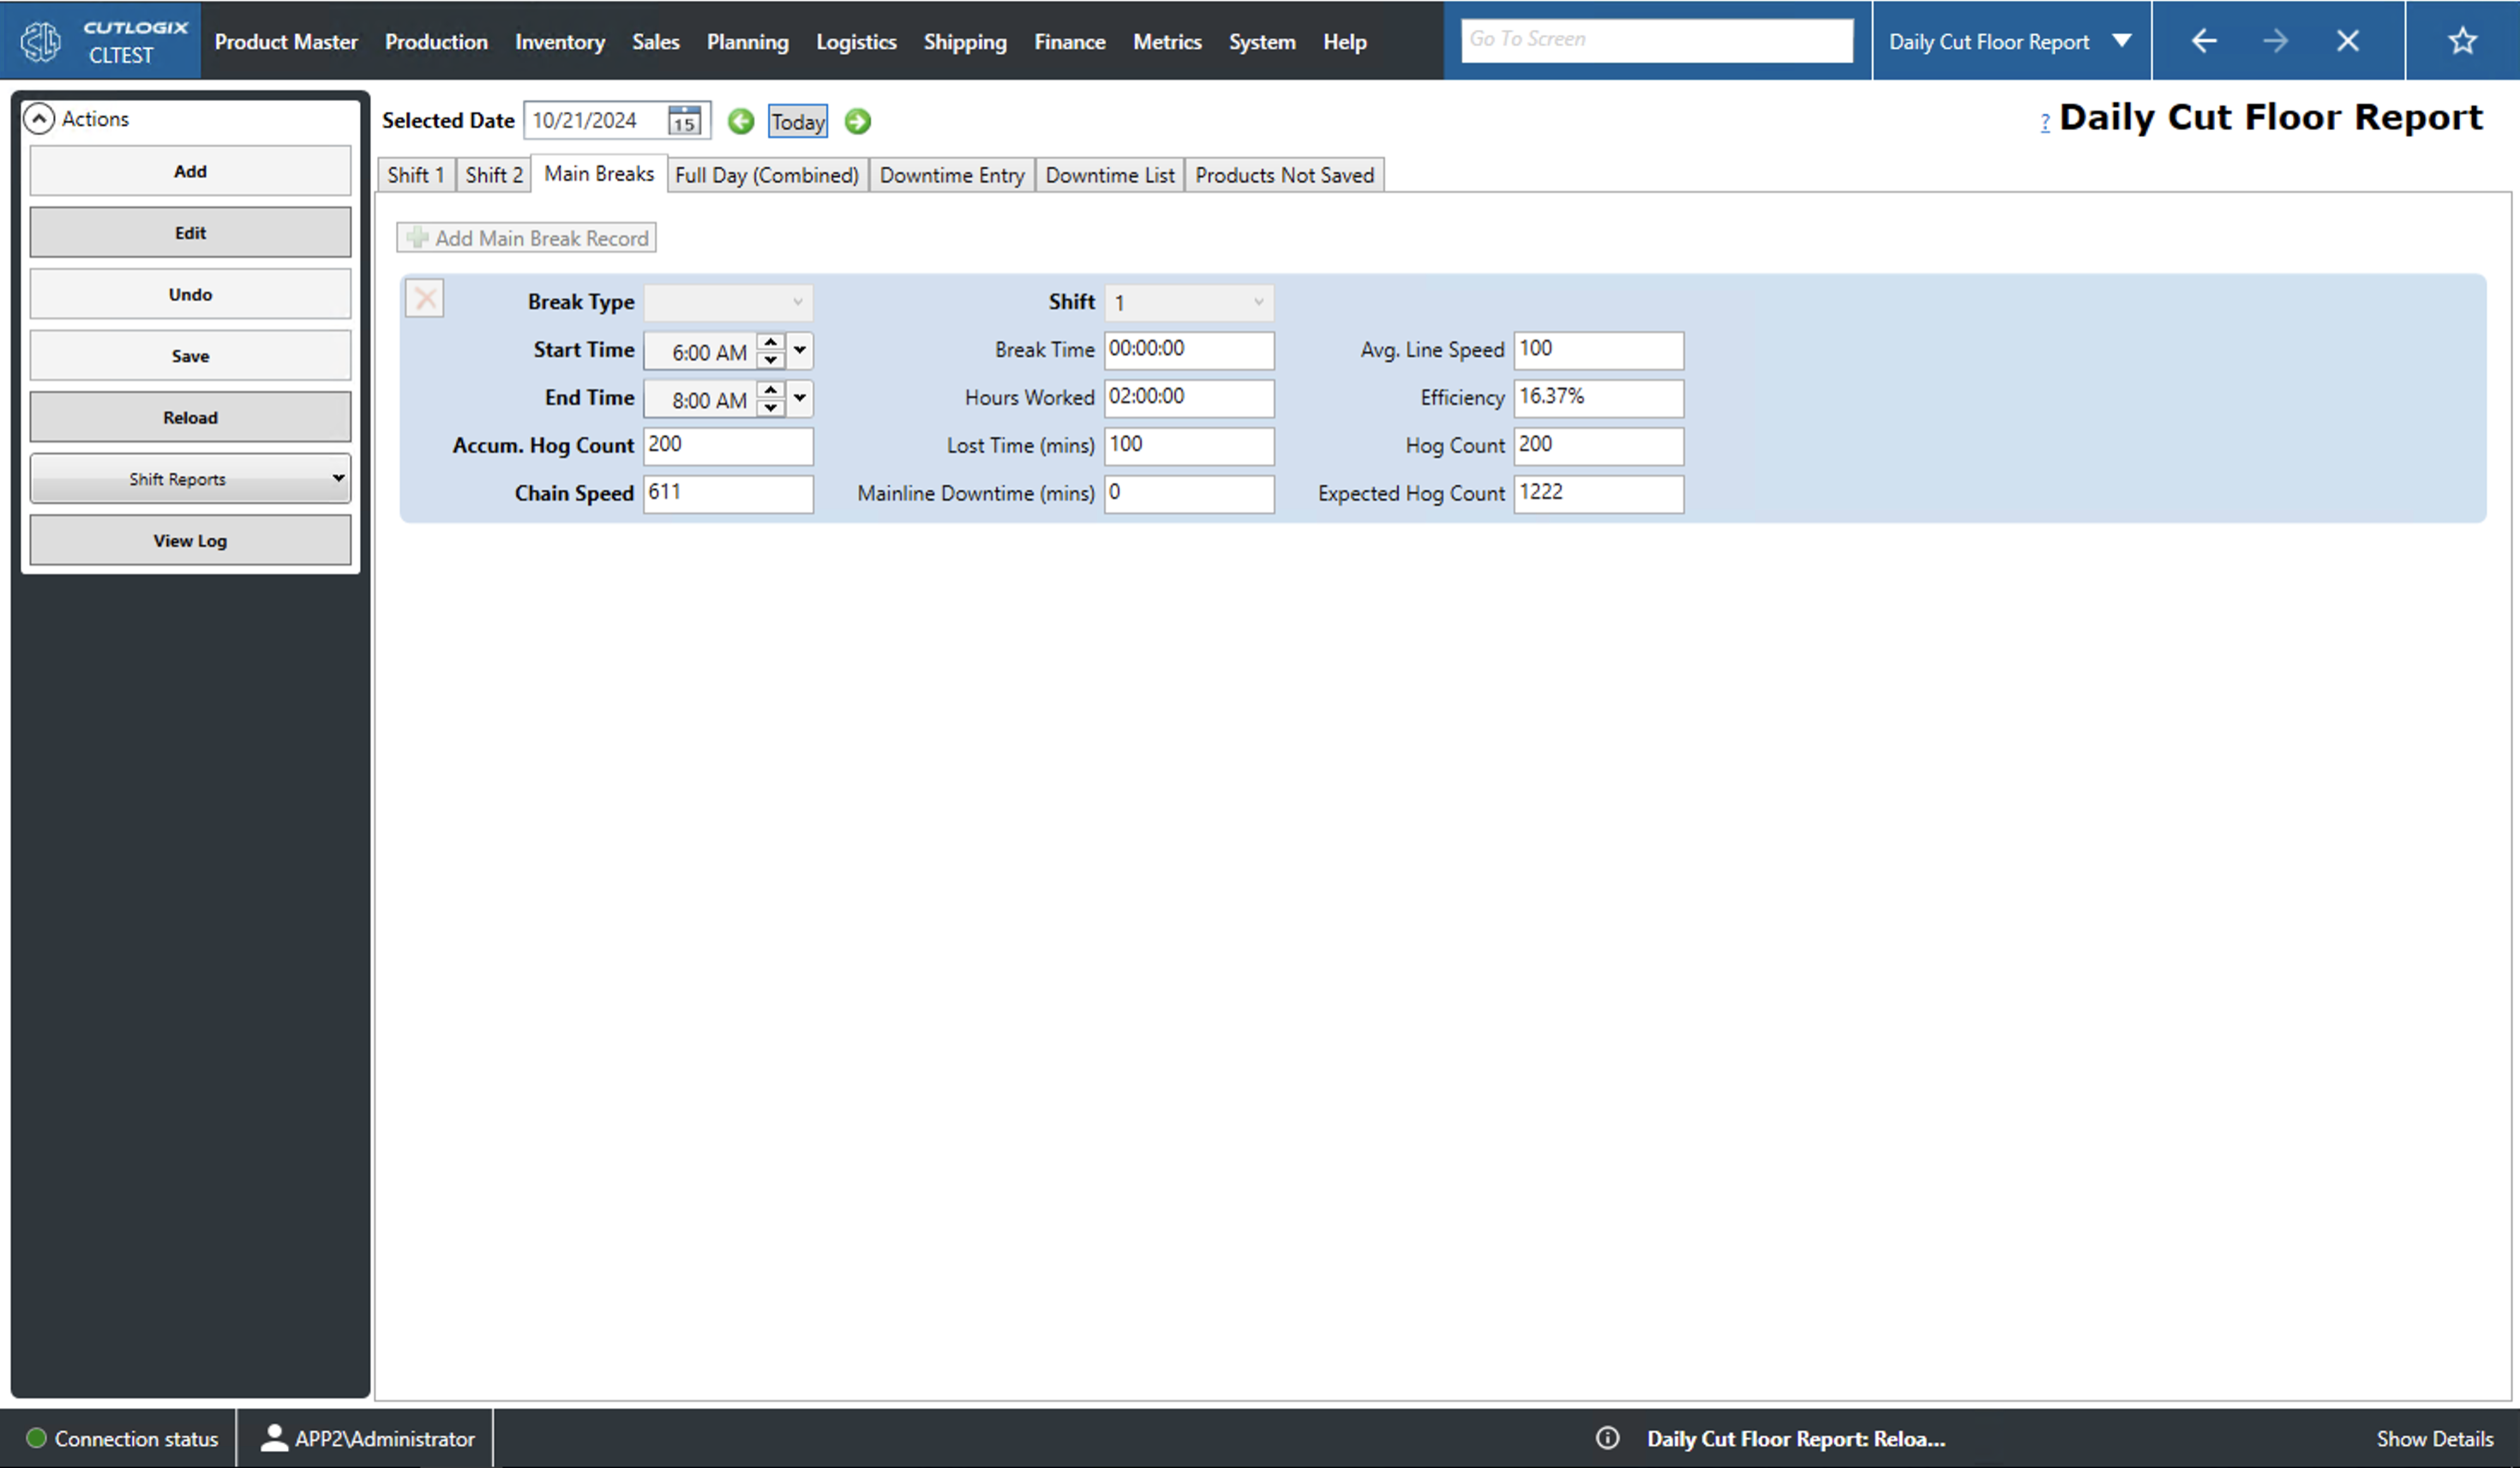Open the Downtime List tab
Viewport: 2520px width, 1468px height.
(1109, 174)
